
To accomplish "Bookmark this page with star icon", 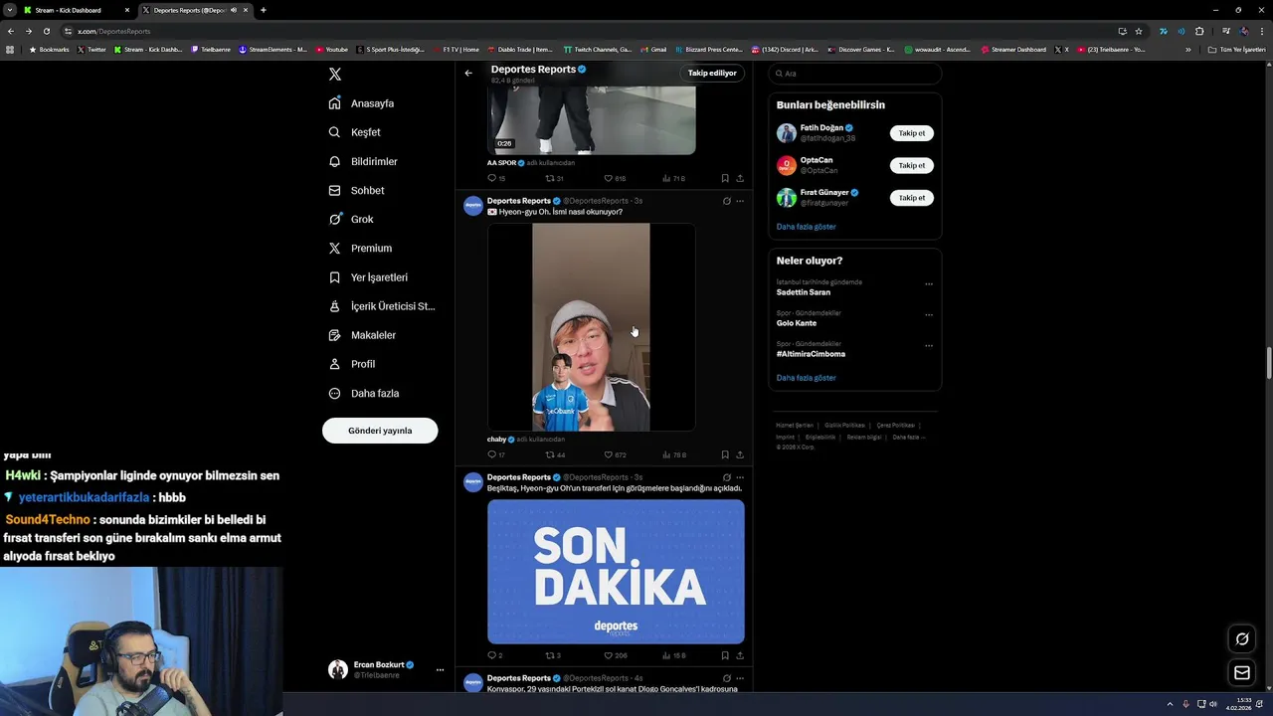I will coord(1139,31).
